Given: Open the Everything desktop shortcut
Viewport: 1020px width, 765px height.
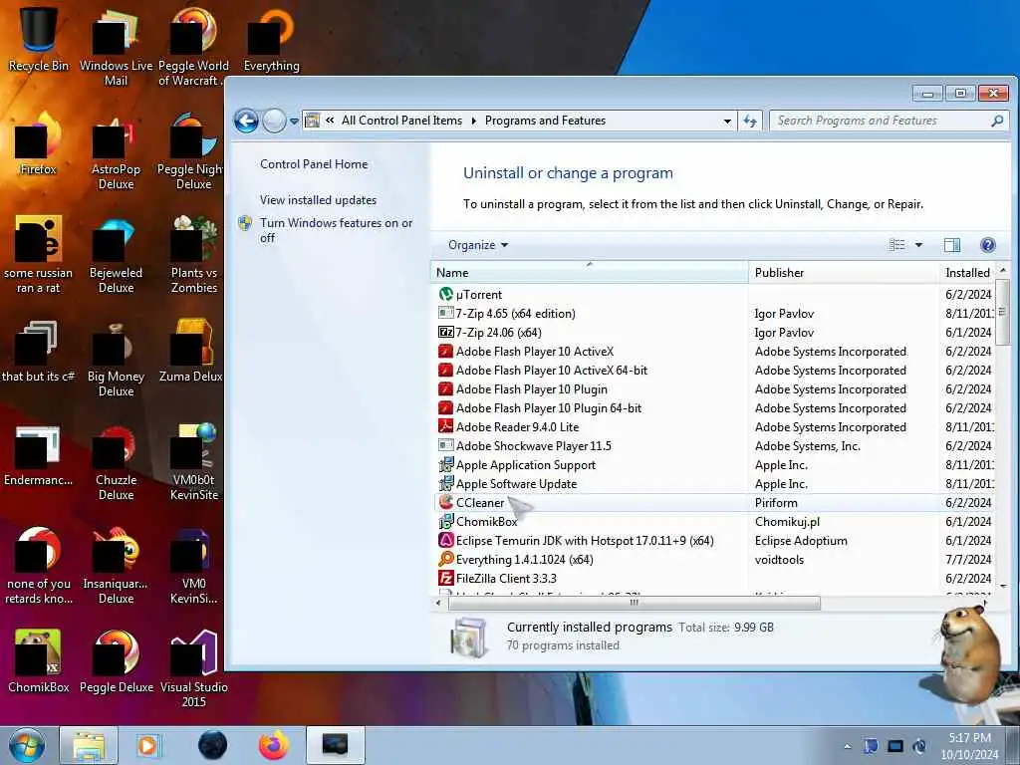Looking at the screenshot, I should [x=271, y=39].
